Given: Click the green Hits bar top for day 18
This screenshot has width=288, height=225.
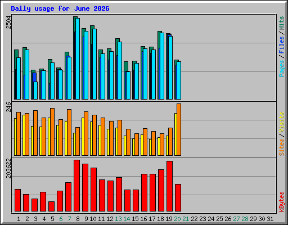Looking at the screenshot, I should pyautogui.click(x=160, y=32).
